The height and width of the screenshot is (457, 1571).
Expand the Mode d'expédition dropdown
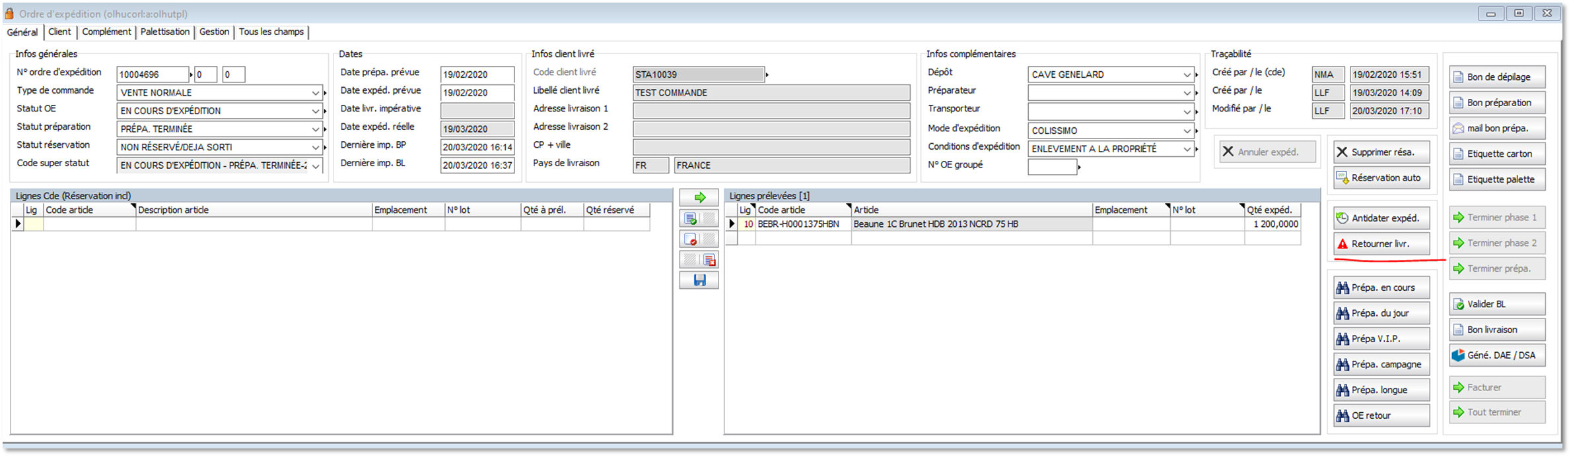1187,131
